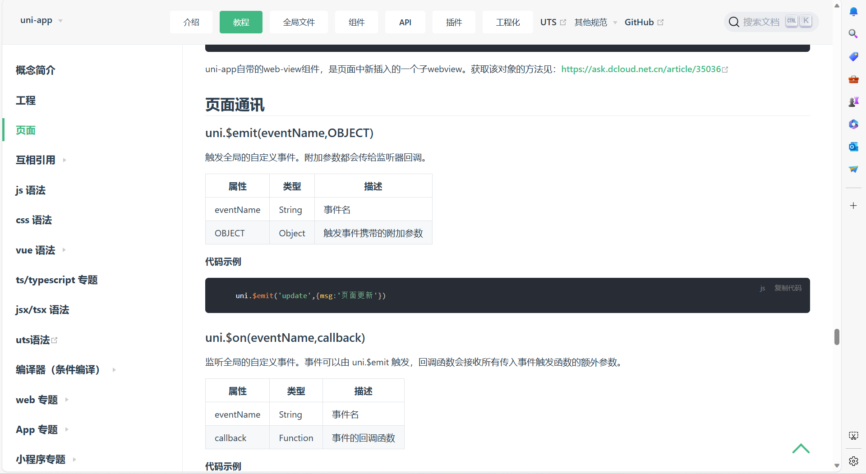Image resolution: width=866 pixels, height=474 pixels.
Task: Go to 概念简介 in the sidebar
Action: click(x=36, y=70)
